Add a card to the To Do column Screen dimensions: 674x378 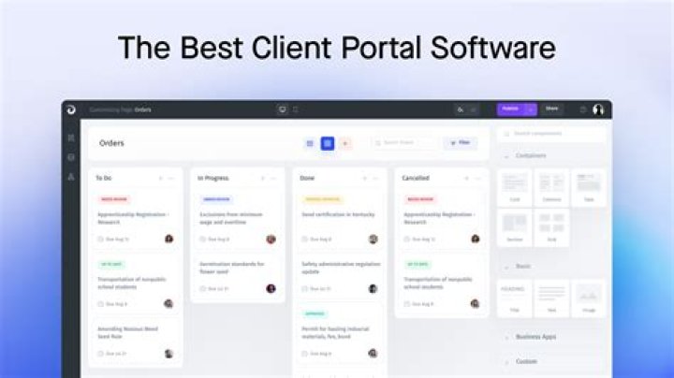(x=160, y=178)
